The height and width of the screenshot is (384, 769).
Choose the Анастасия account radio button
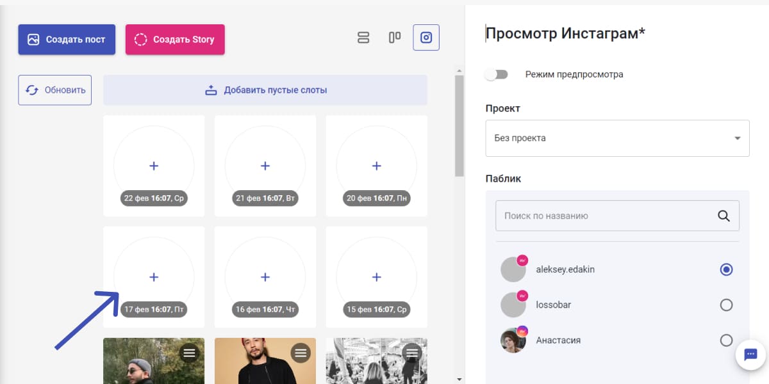tap(726, 340)
